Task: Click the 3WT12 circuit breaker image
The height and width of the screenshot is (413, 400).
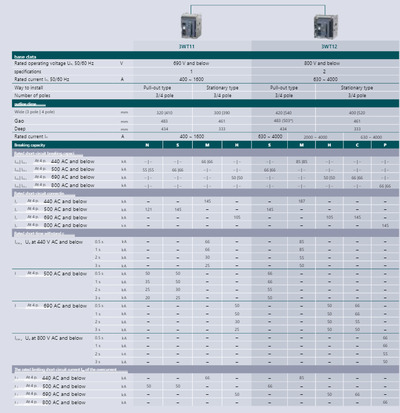Action: tap(326, 24)
